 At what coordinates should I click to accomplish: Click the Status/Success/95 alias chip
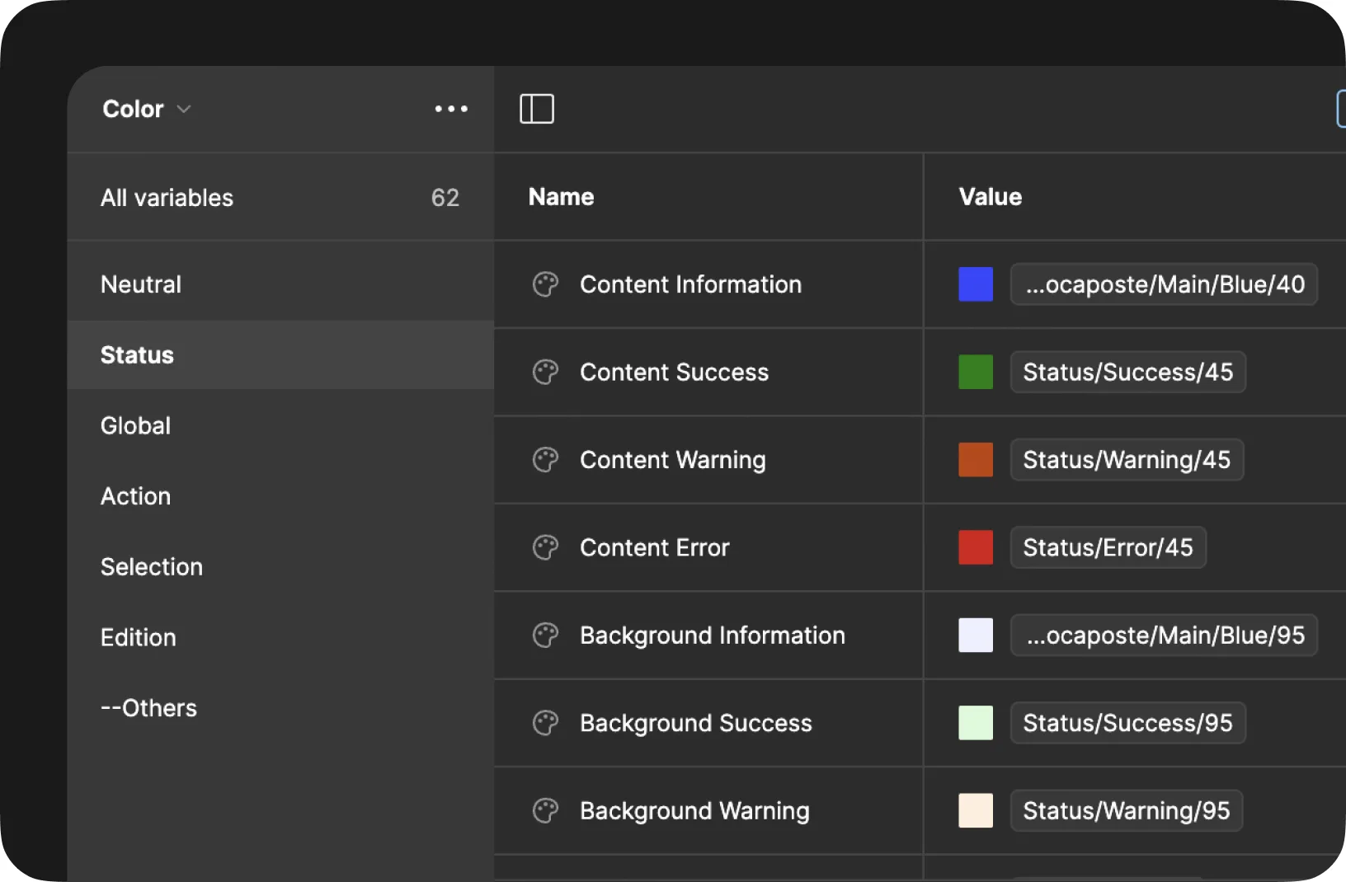[x=1127, y=723]
